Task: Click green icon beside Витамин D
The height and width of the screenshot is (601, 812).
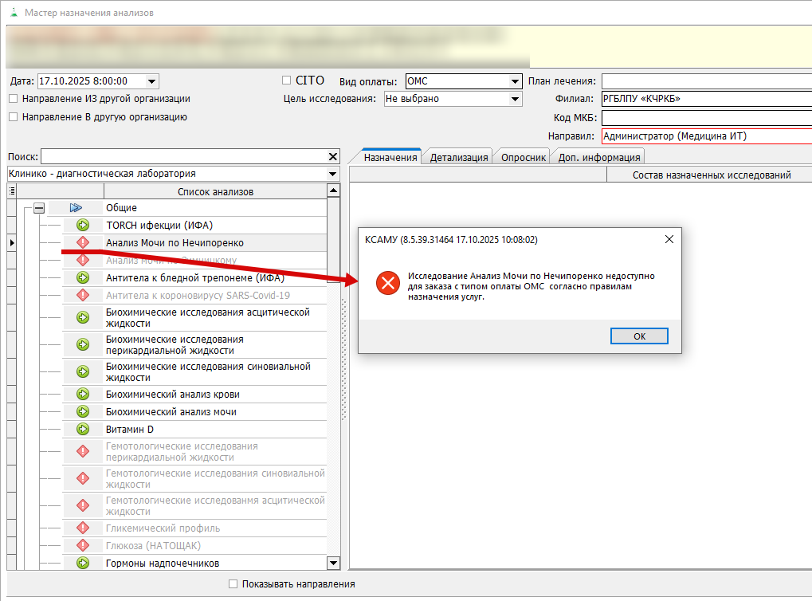Action: coord(82,429)
